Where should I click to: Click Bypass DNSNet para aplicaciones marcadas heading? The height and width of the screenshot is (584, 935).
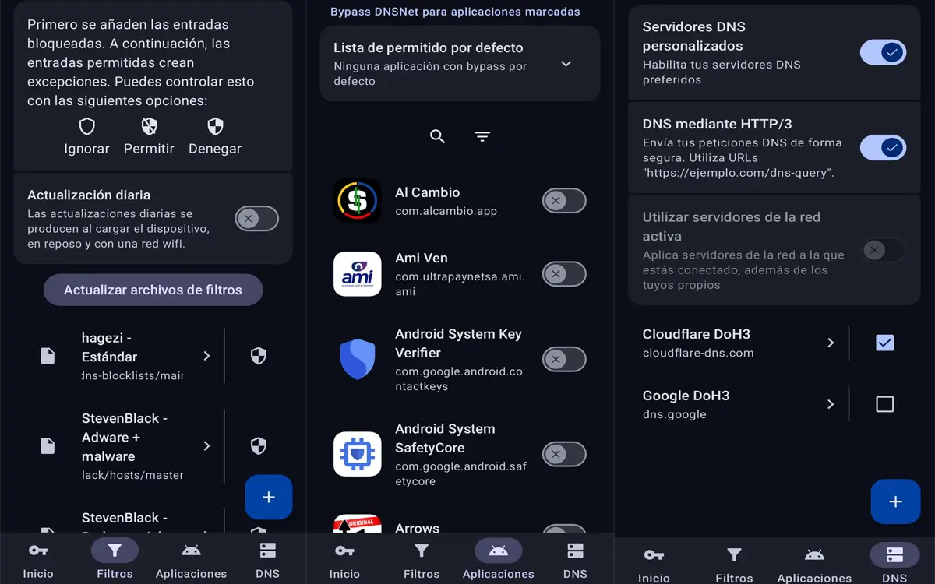(455, 12)
